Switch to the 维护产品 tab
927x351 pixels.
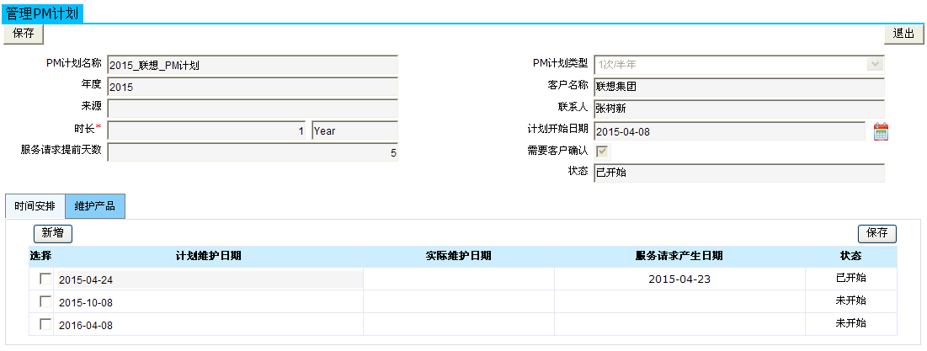(x=95, y=207)
